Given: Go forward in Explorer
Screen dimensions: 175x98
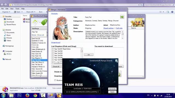Looking at the screenshot, I should [5, 5].
